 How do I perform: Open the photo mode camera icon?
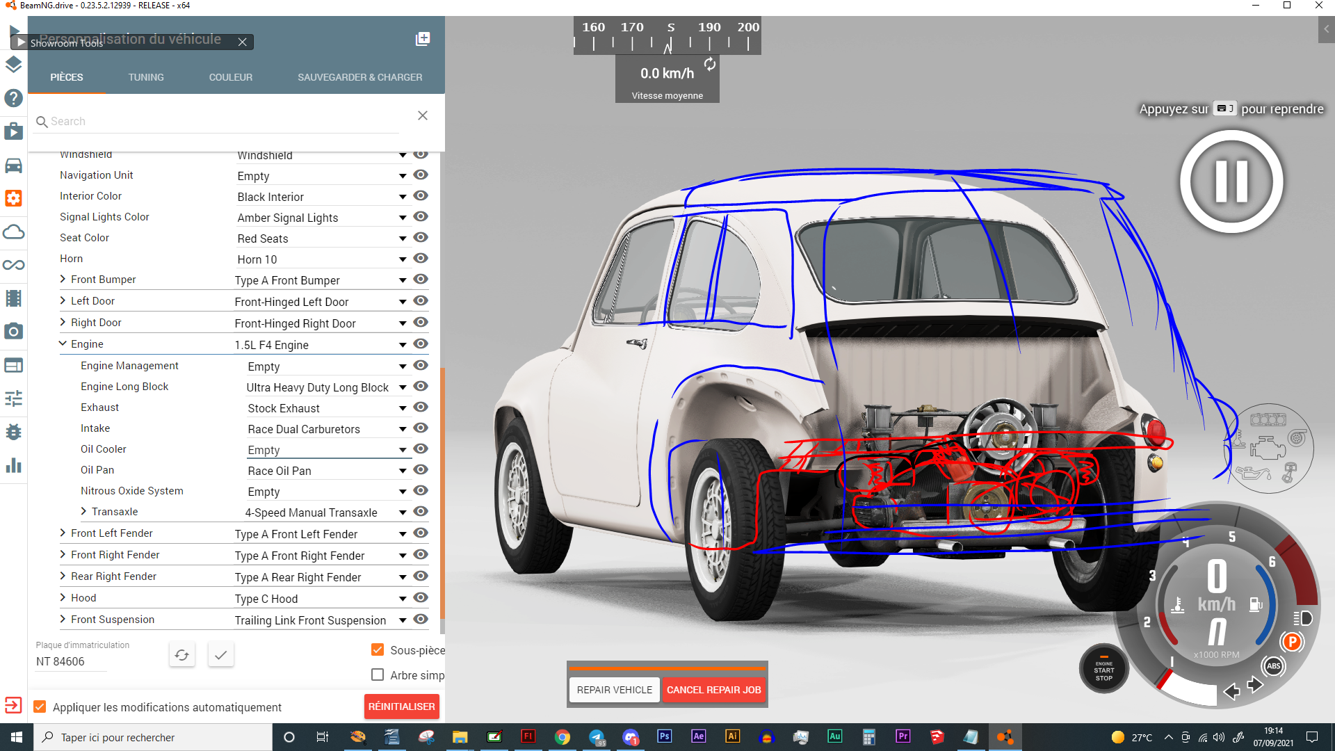tap(13, 332)
